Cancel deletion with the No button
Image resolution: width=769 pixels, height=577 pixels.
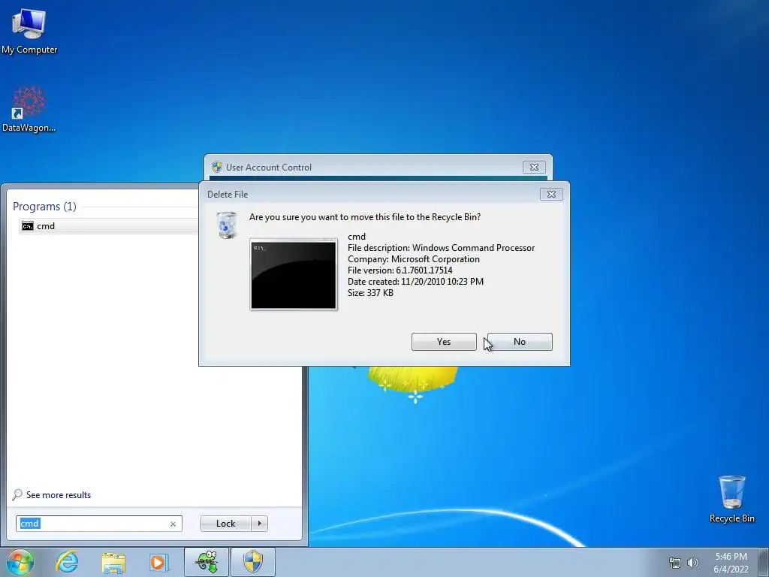click(520, 342)
